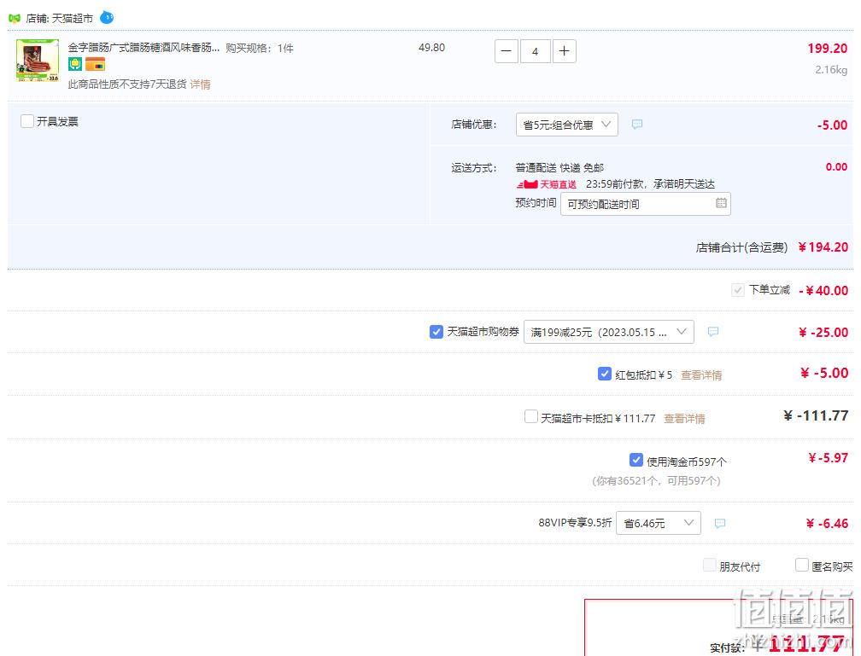Check the 开具发票 invoice checkbox

click(27, 120)
